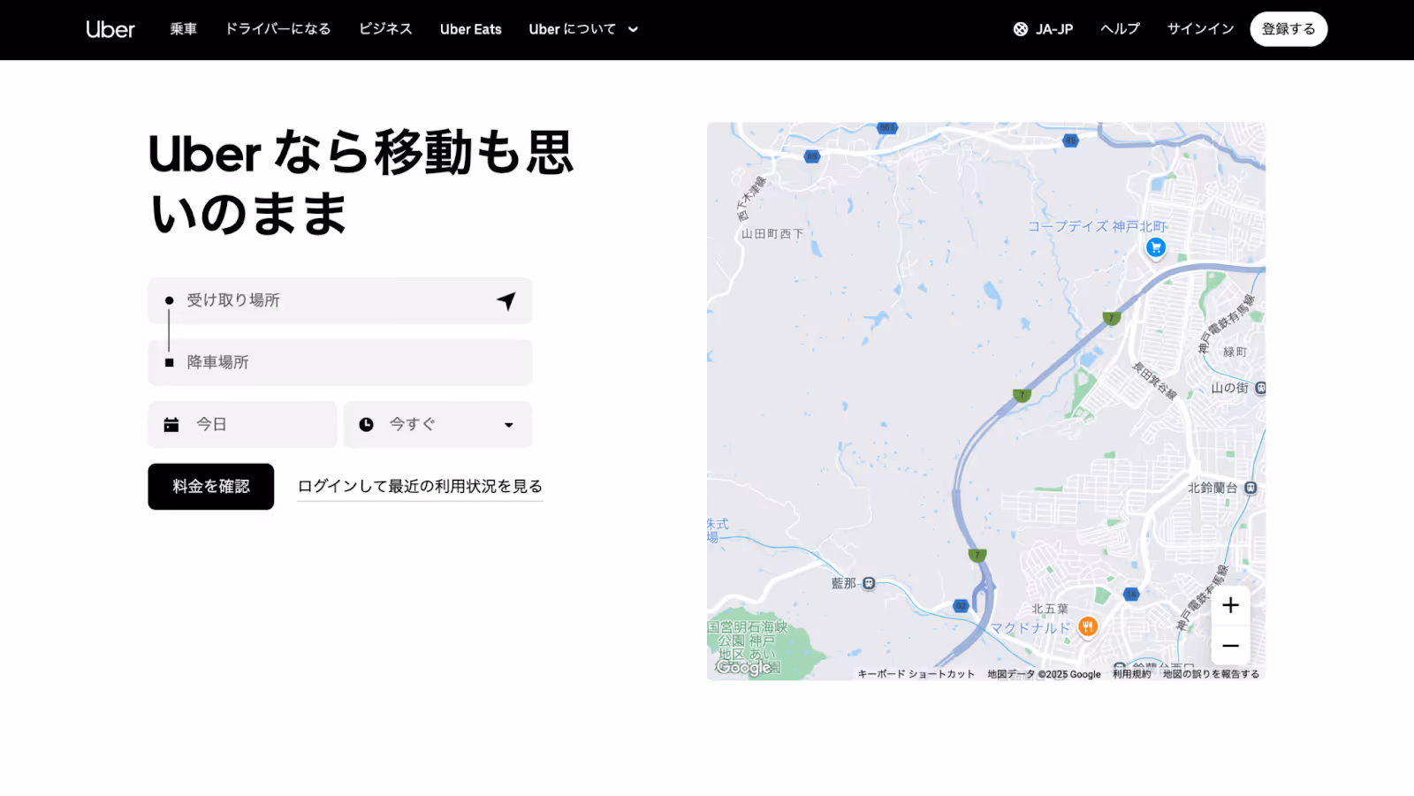Zoom out the map with minus button
This screenshot has height=796, width=1414.
(1230, 646)
